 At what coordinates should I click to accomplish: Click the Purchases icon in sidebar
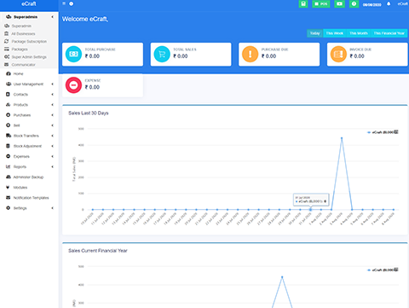[9, 115]
